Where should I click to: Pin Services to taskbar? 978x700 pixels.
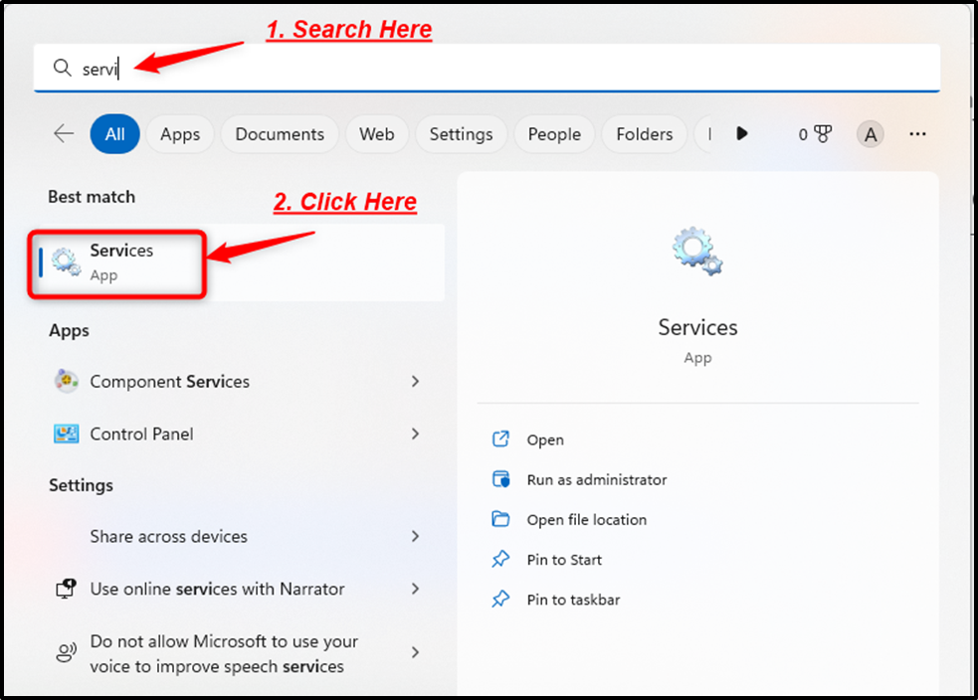[574, 599]
